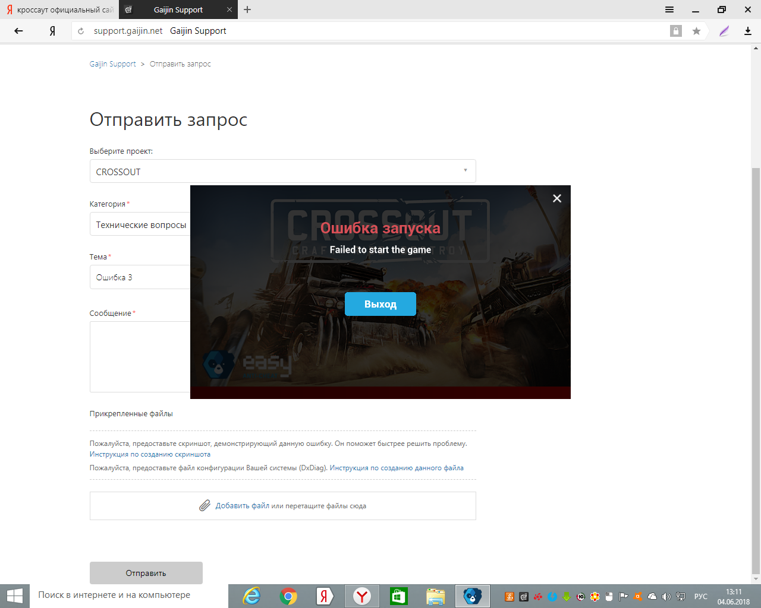
Task: Click the support.gaijin.net address bar
Action: pos(128,31)
